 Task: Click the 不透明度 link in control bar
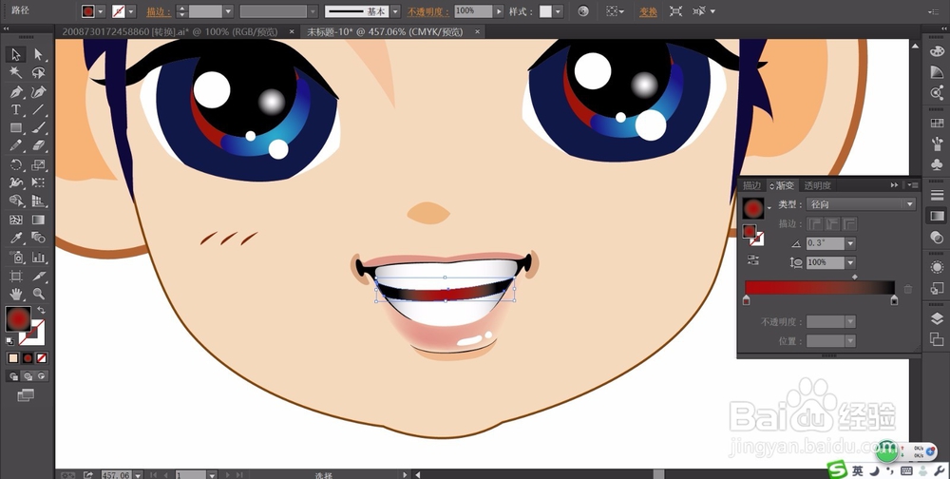click(427, 11)
